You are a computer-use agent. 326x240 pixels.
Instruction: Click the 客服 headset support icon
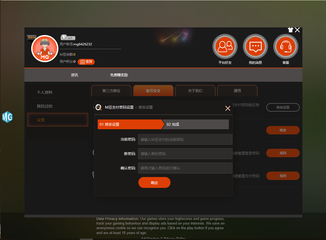click(286, 47)
